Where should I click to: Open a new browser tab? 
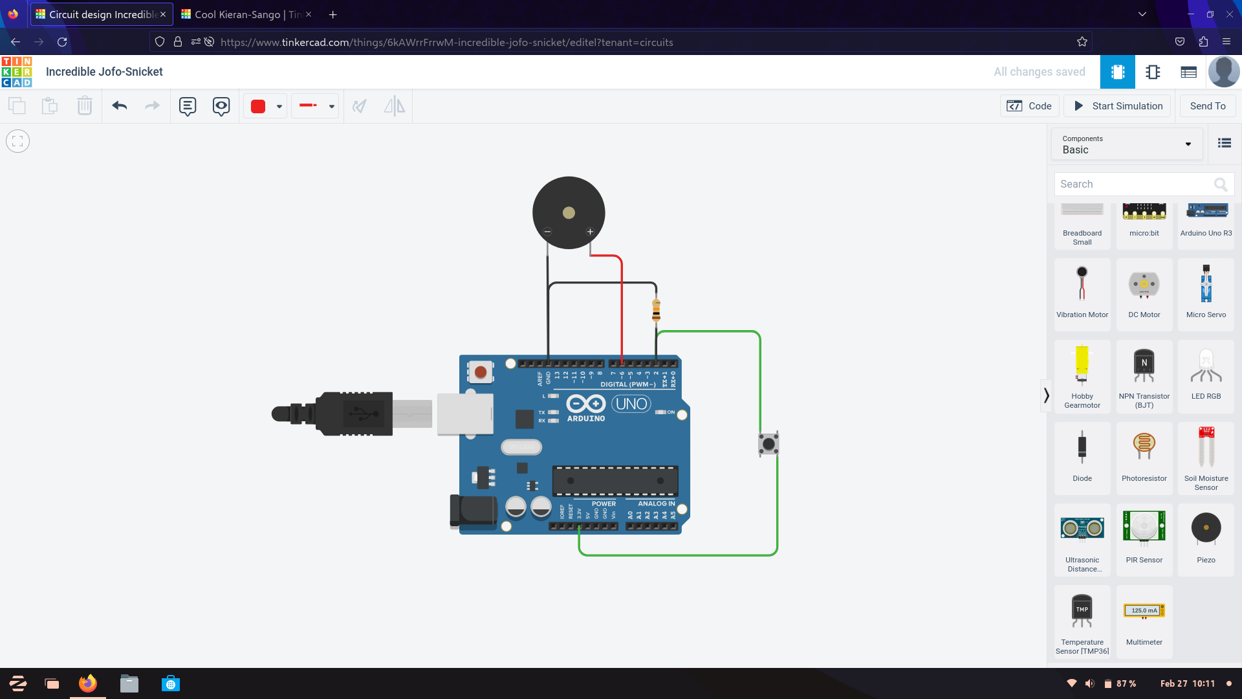332,14
